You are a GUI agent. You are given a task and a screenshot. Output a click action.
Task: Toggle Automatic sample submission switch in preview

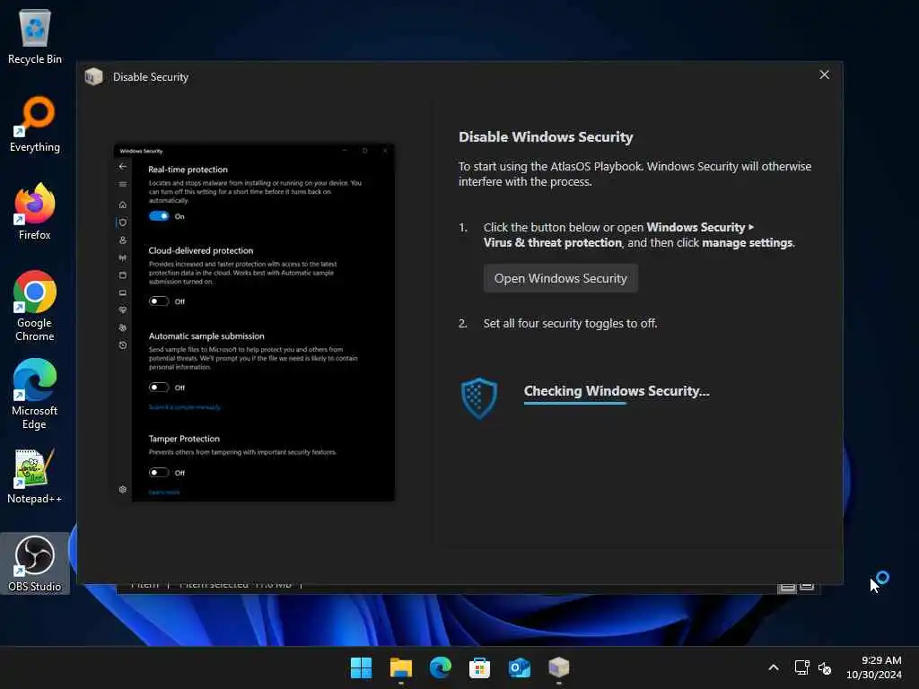click(159, 388)
